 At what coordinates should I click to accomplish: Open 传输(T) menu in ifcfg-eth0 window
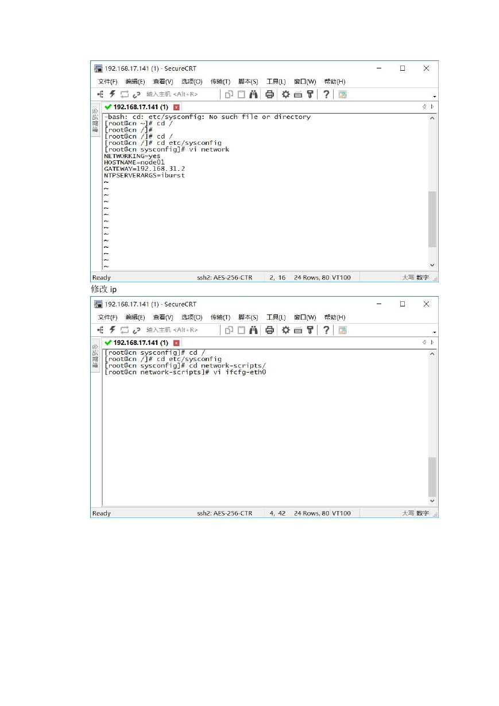(x=221, y=317)
